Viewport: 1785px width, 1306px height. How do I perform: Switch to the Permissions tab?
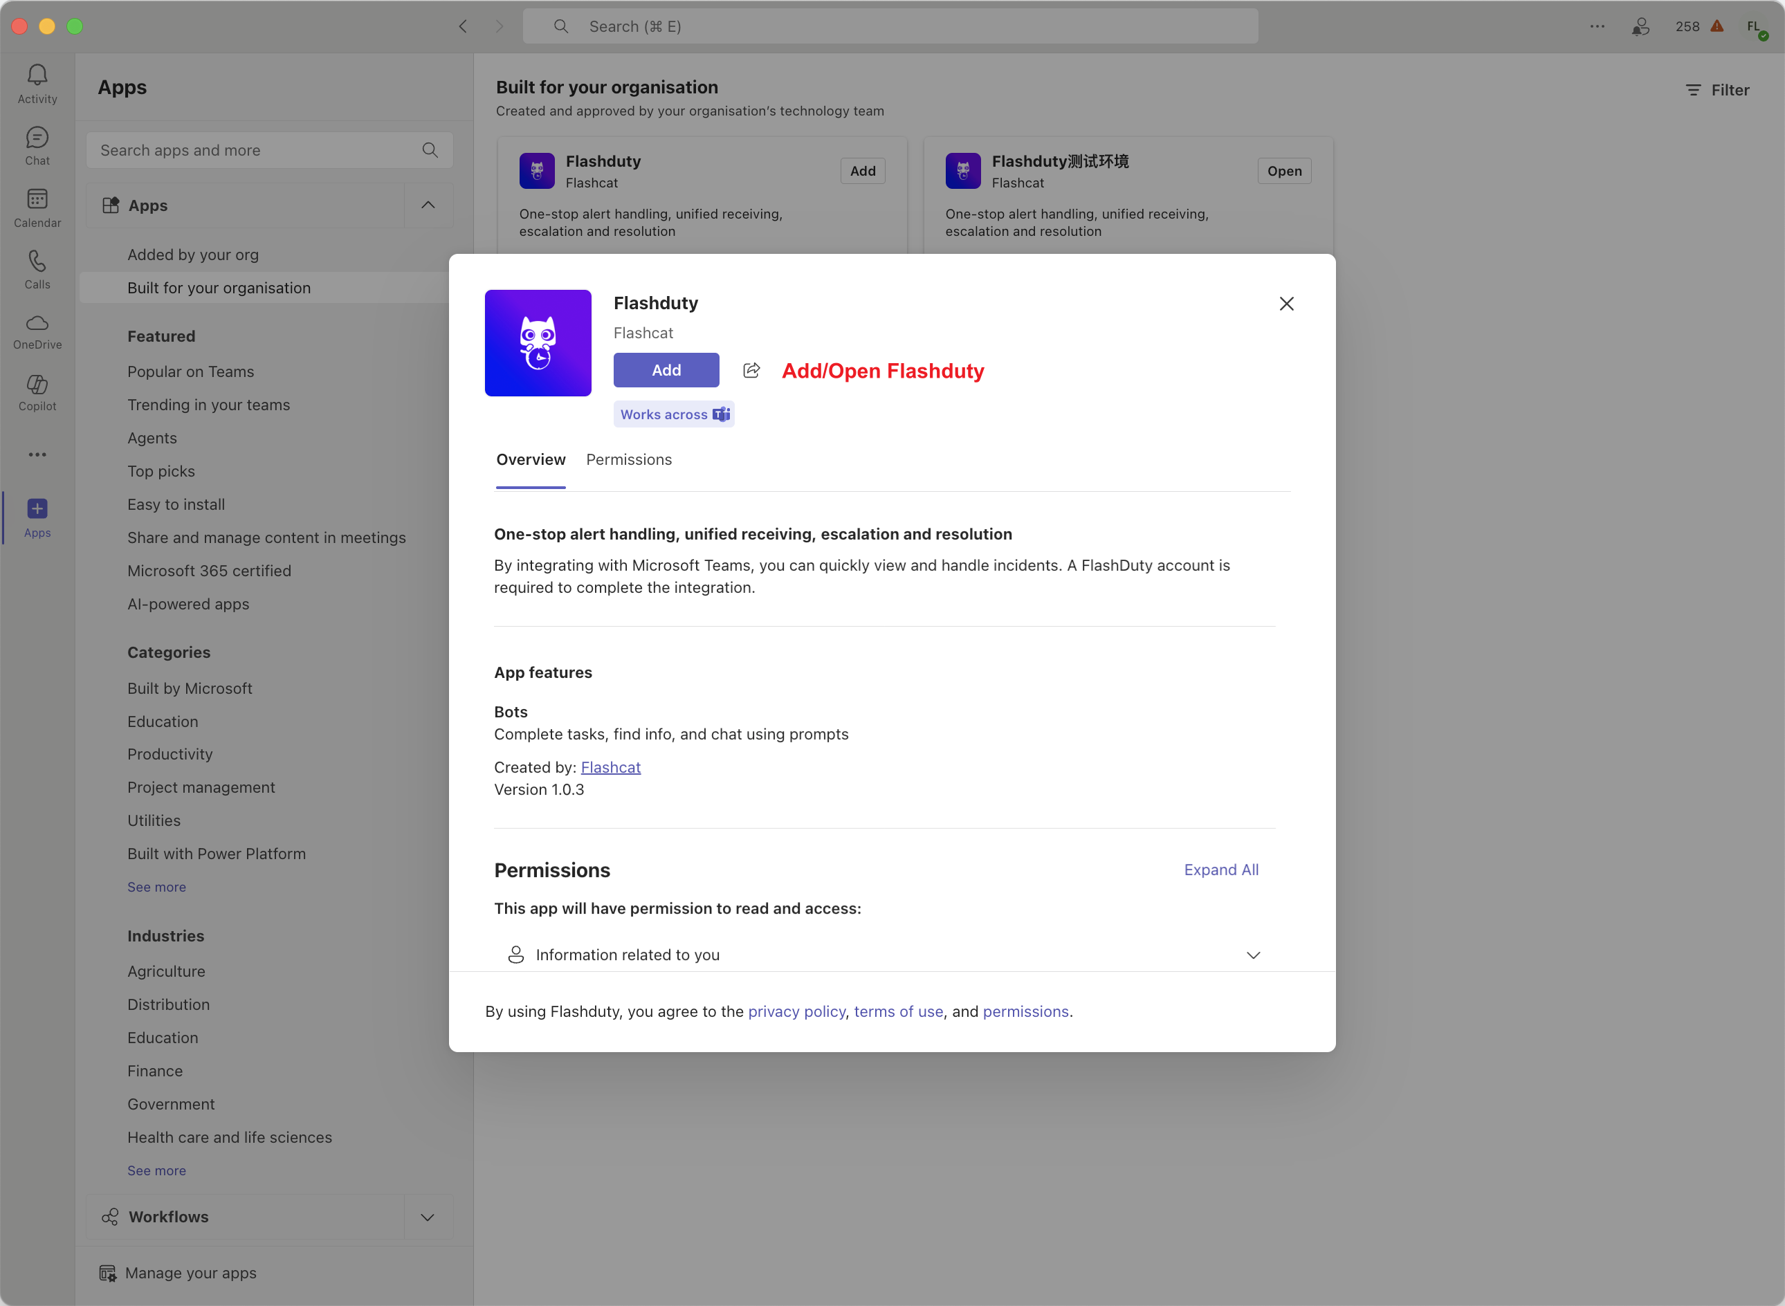pos(628,459)
